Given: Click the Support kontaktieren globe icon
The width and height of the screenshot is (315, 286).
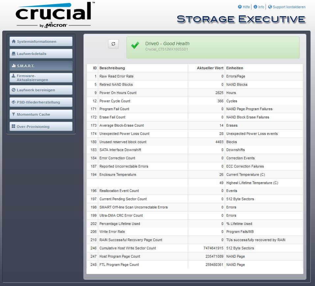Looking at the screenshot, I should [x=270, y=7].
